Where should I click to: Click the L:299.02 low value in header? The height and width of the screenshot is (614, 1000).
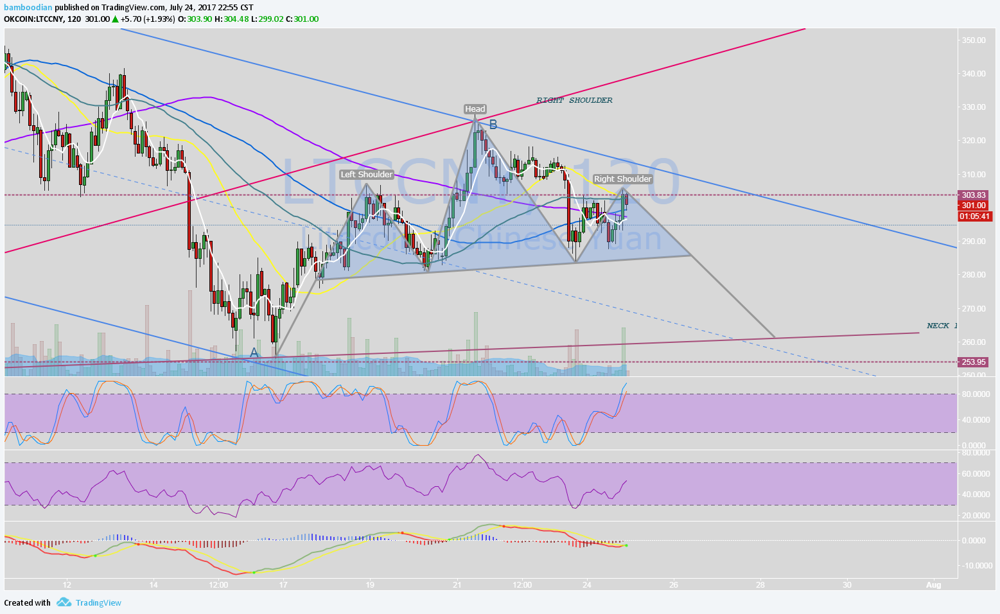[x=267, y=19]
